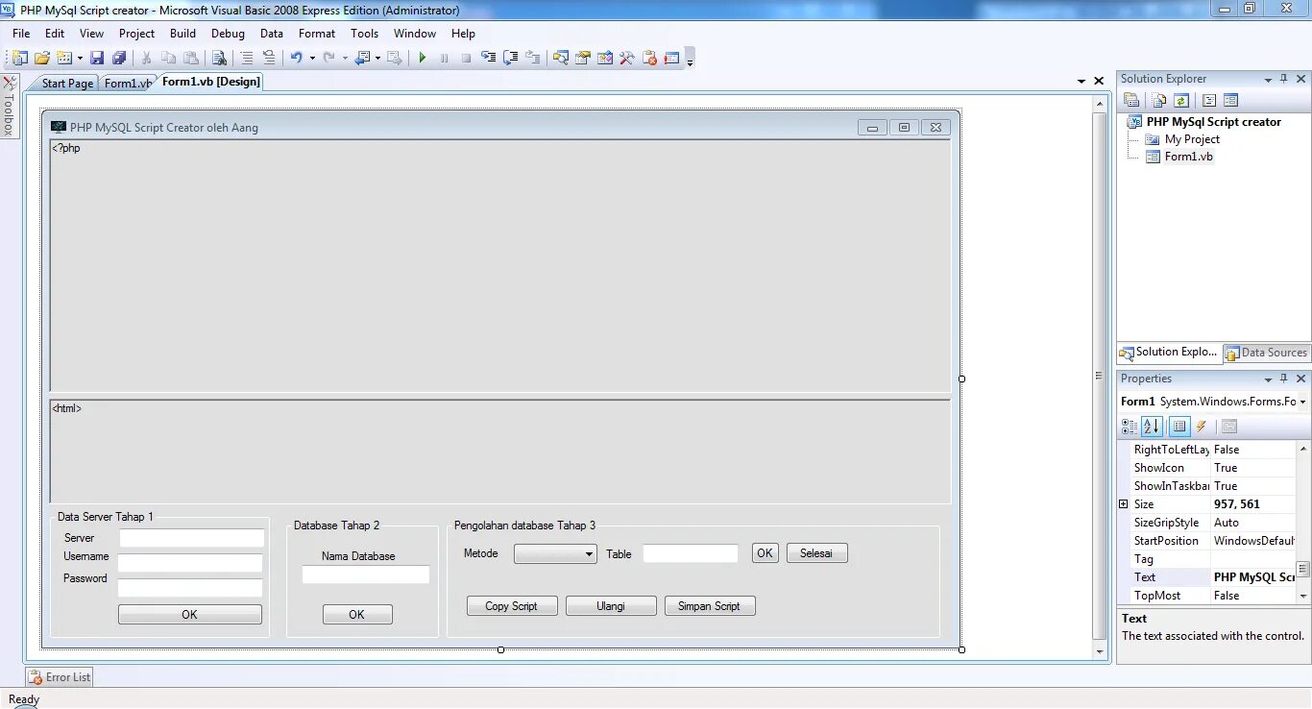Click the Save All toolbar icon
The height and width of the screenshot is (709, 1312).
coord(119,59)
